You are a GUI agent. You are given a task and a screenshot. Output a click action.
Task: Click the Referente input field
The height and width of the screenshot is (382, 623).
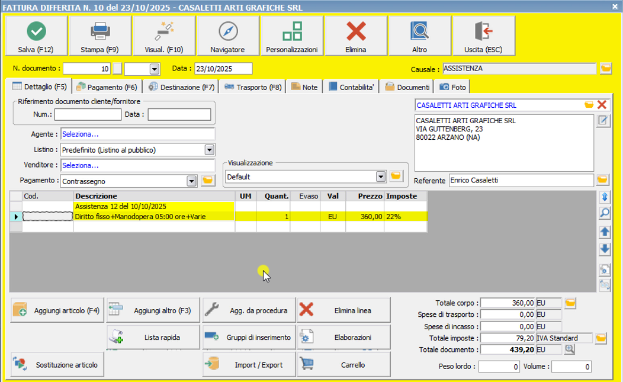click(520, 180)
